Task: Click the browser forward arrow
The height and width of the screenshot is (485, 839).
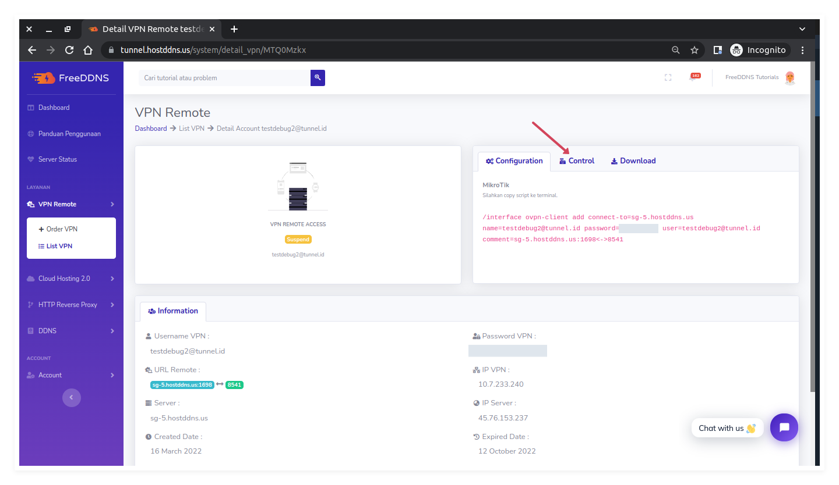Action: [51, 50]
